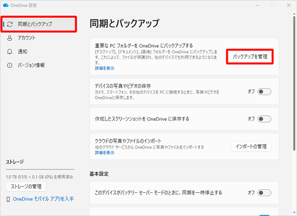Click the bell icon beside 通知
Image resolution: width=297 pixels, height=216 pixels.
coord(9,51)
